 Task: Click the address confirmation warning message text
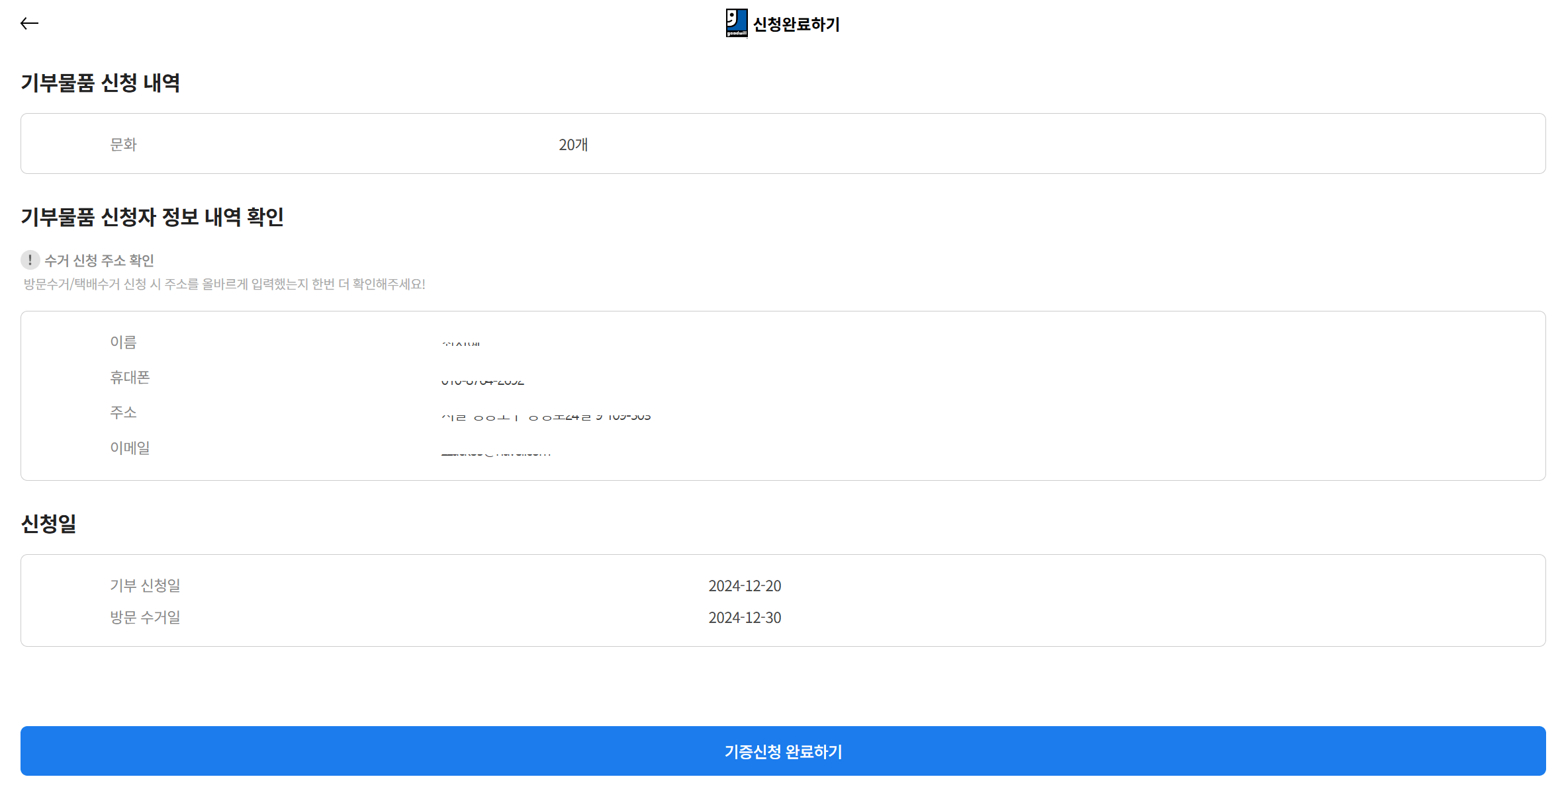click(x=224, y=284)
